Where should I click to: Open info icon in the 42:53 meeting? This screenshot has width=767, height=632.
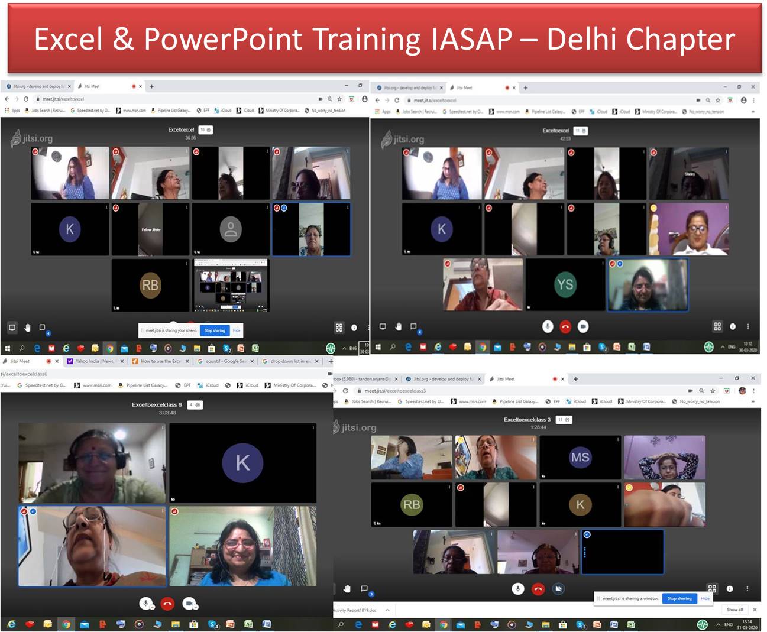(733, 326)
